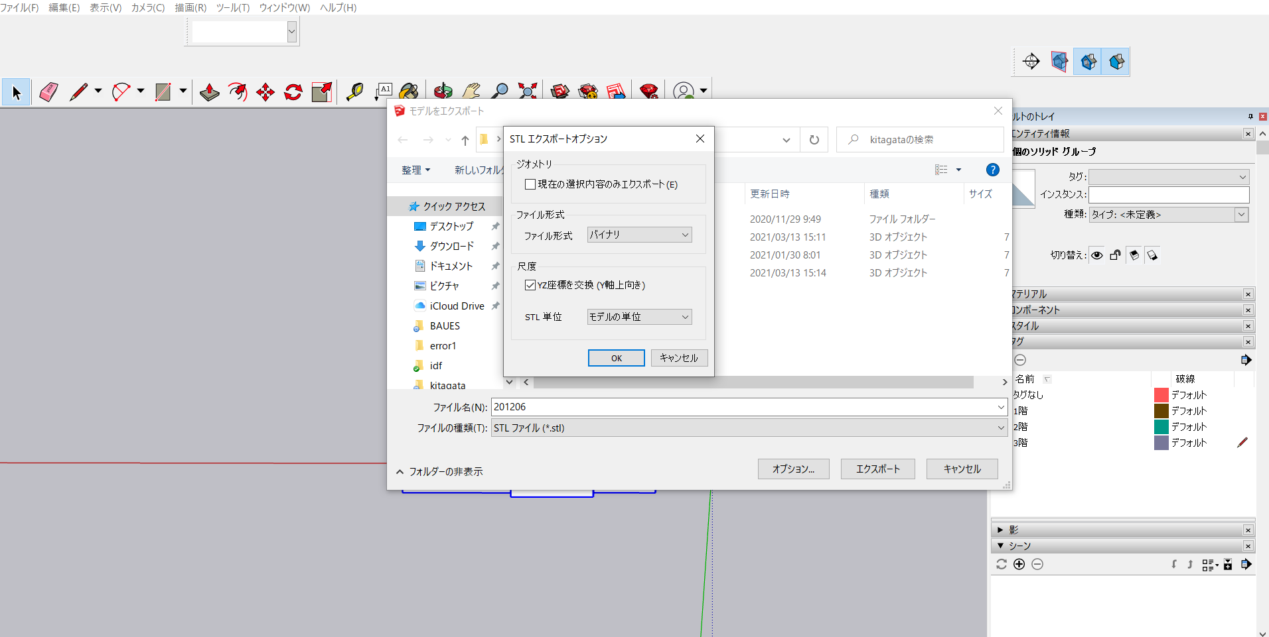Click the crosshair axes icon in top-right toolbar

pyautogui.click(x=1031, y=62)
